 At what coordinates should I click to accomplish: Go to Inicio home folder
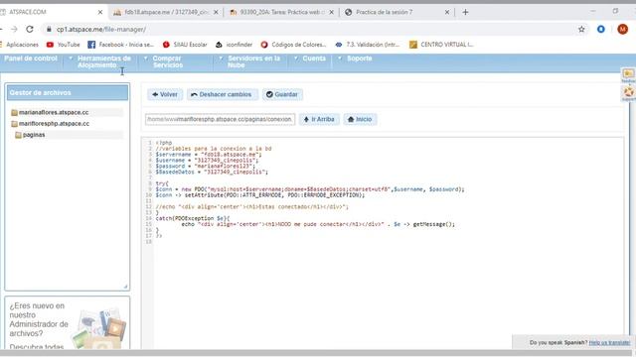[360, 119]
